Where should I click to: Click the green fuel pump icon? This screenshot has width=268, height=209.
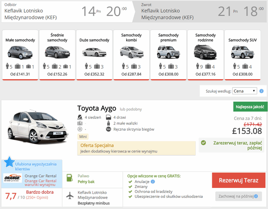pos(70,178)
